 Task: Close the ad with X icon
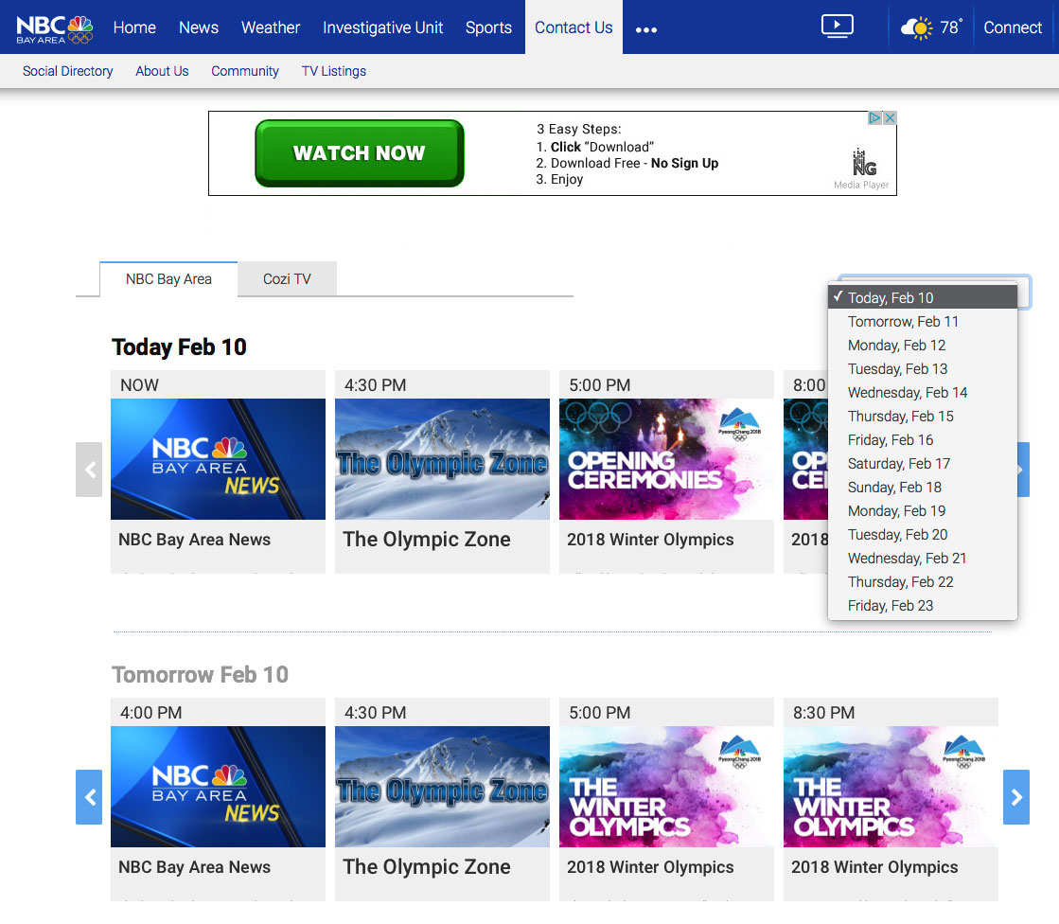tap(890, 118)
